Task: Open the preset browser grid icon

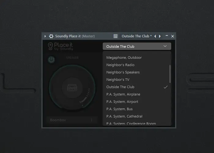Action: [x=116, y=36]
